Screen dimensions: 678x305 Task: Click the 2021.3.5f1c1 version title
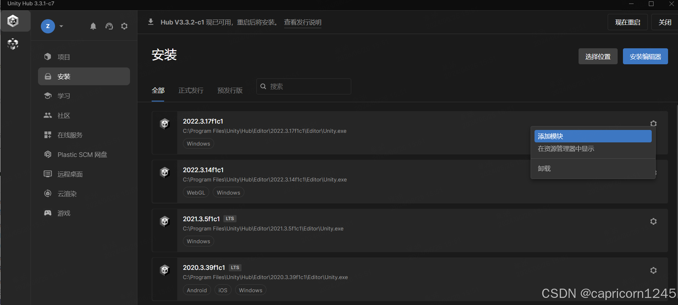tap(201, 219)
